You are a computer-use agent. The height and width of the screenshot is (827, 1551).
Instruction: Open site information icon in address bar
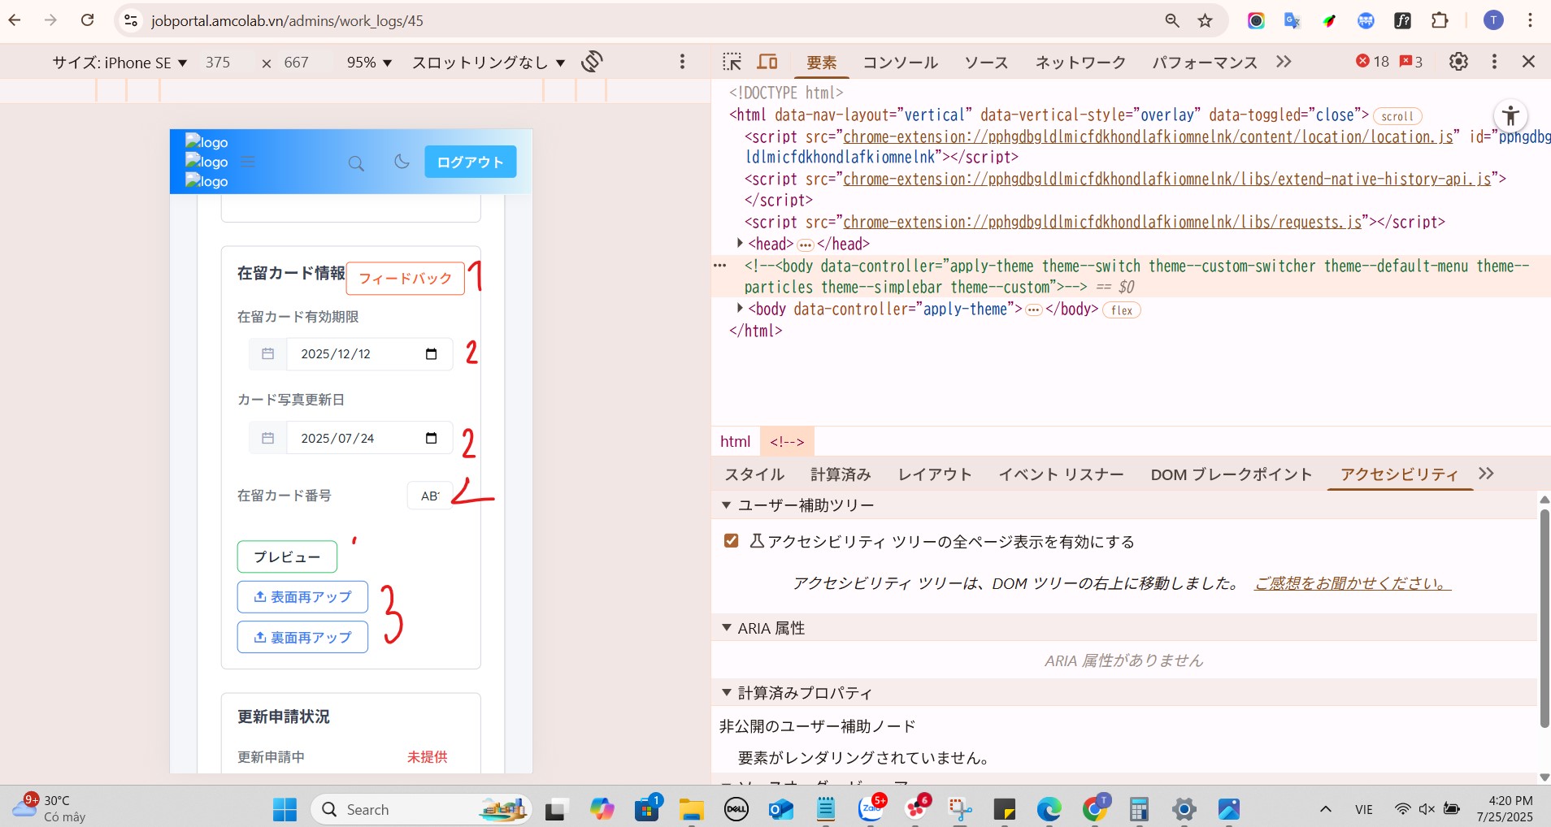coord(131,20)
